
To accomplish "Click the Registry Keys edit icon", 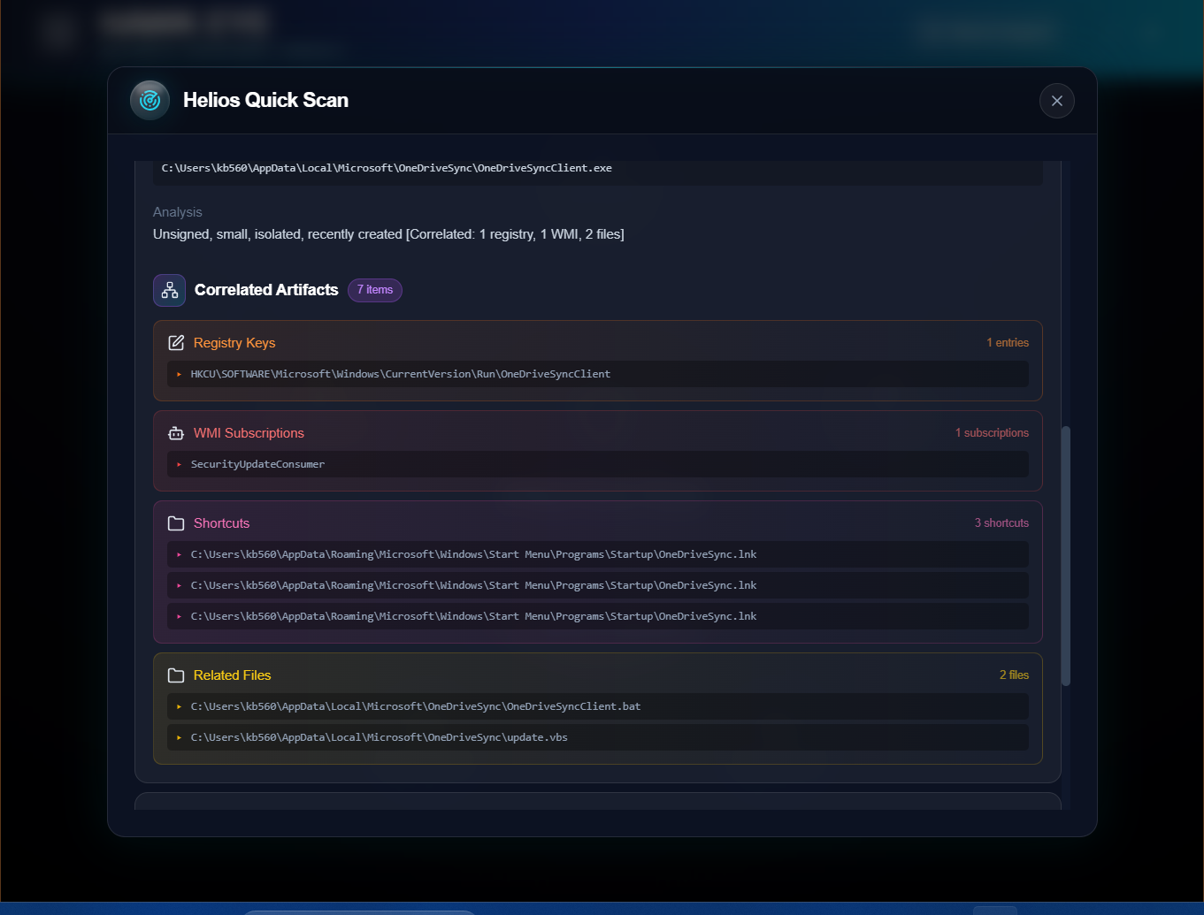I will click(176, 343).
